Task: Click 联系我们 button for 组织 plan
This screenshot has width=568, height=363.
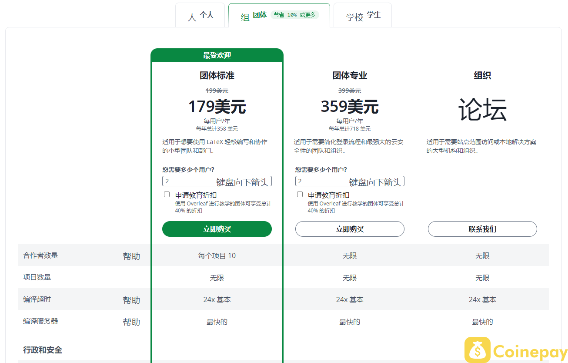Action: coord(482,229)
